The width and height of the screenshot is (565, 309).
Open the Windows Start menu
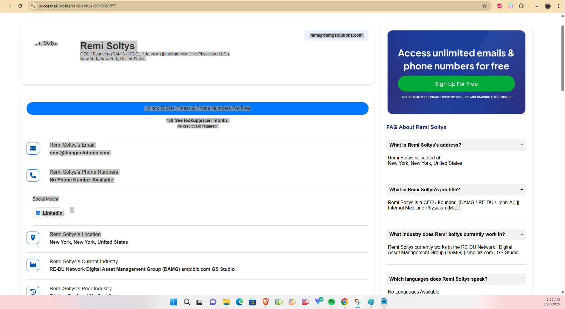coord(174,302)
